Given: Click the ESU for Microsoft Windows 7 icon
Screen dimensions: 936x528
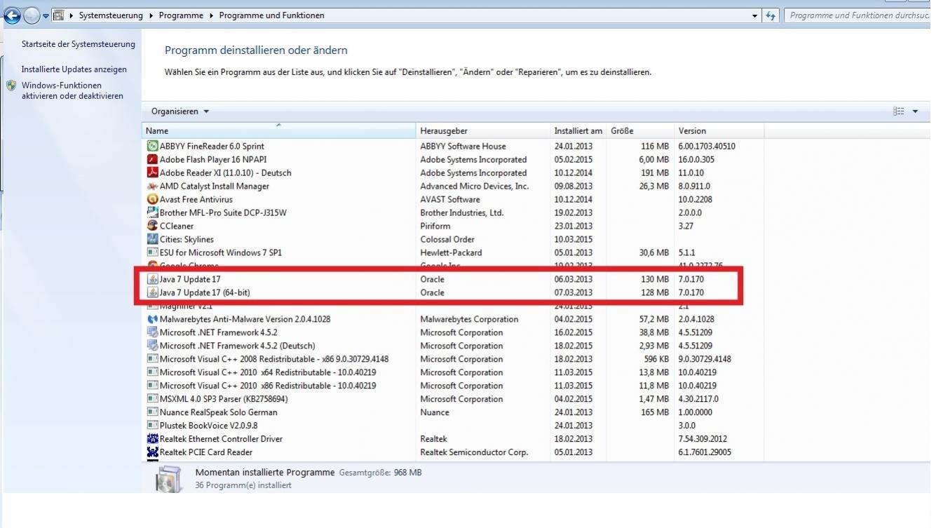Looking at the screenshot, I should [152, 252].
